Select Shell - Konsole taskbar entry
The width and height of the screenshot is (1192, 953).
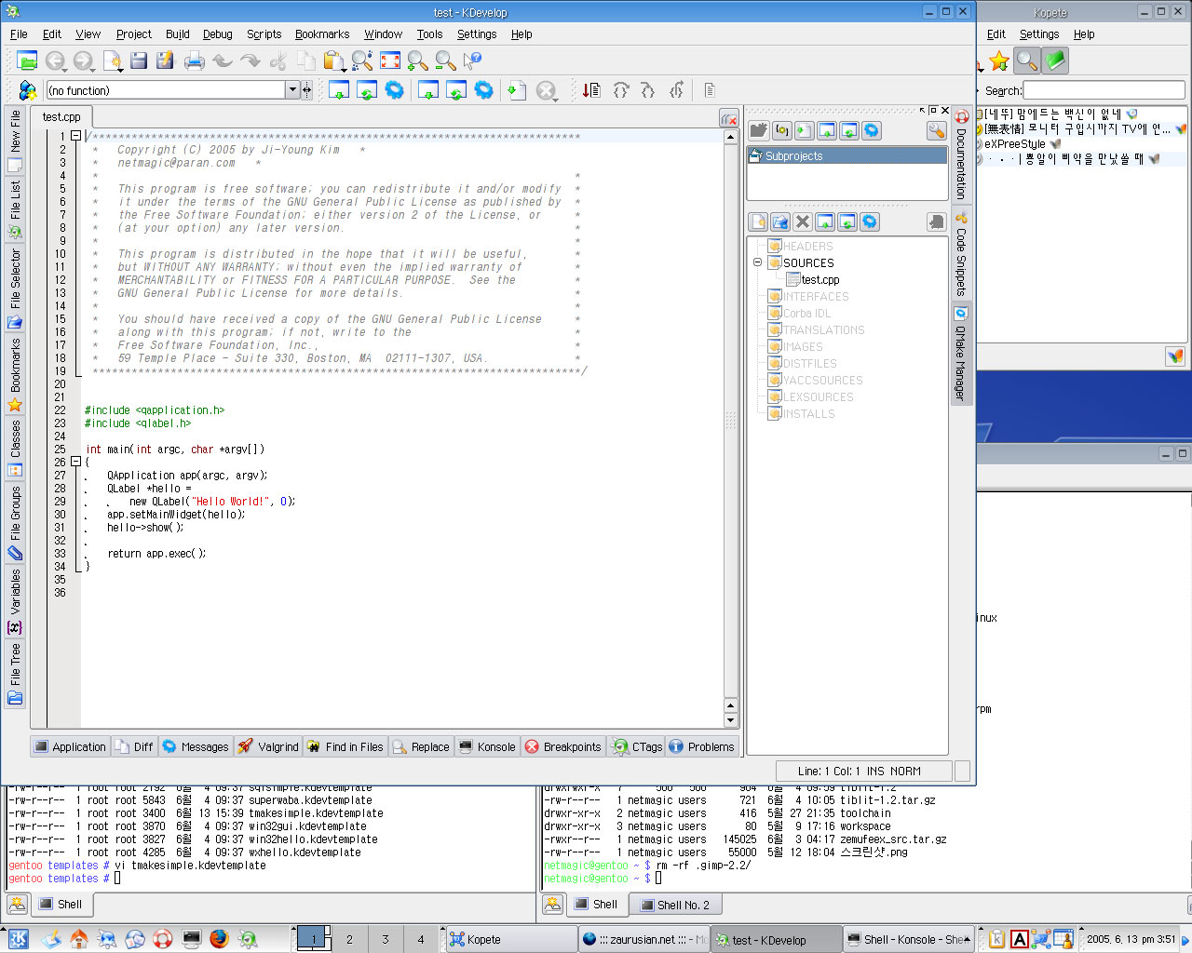click(909, 939)
